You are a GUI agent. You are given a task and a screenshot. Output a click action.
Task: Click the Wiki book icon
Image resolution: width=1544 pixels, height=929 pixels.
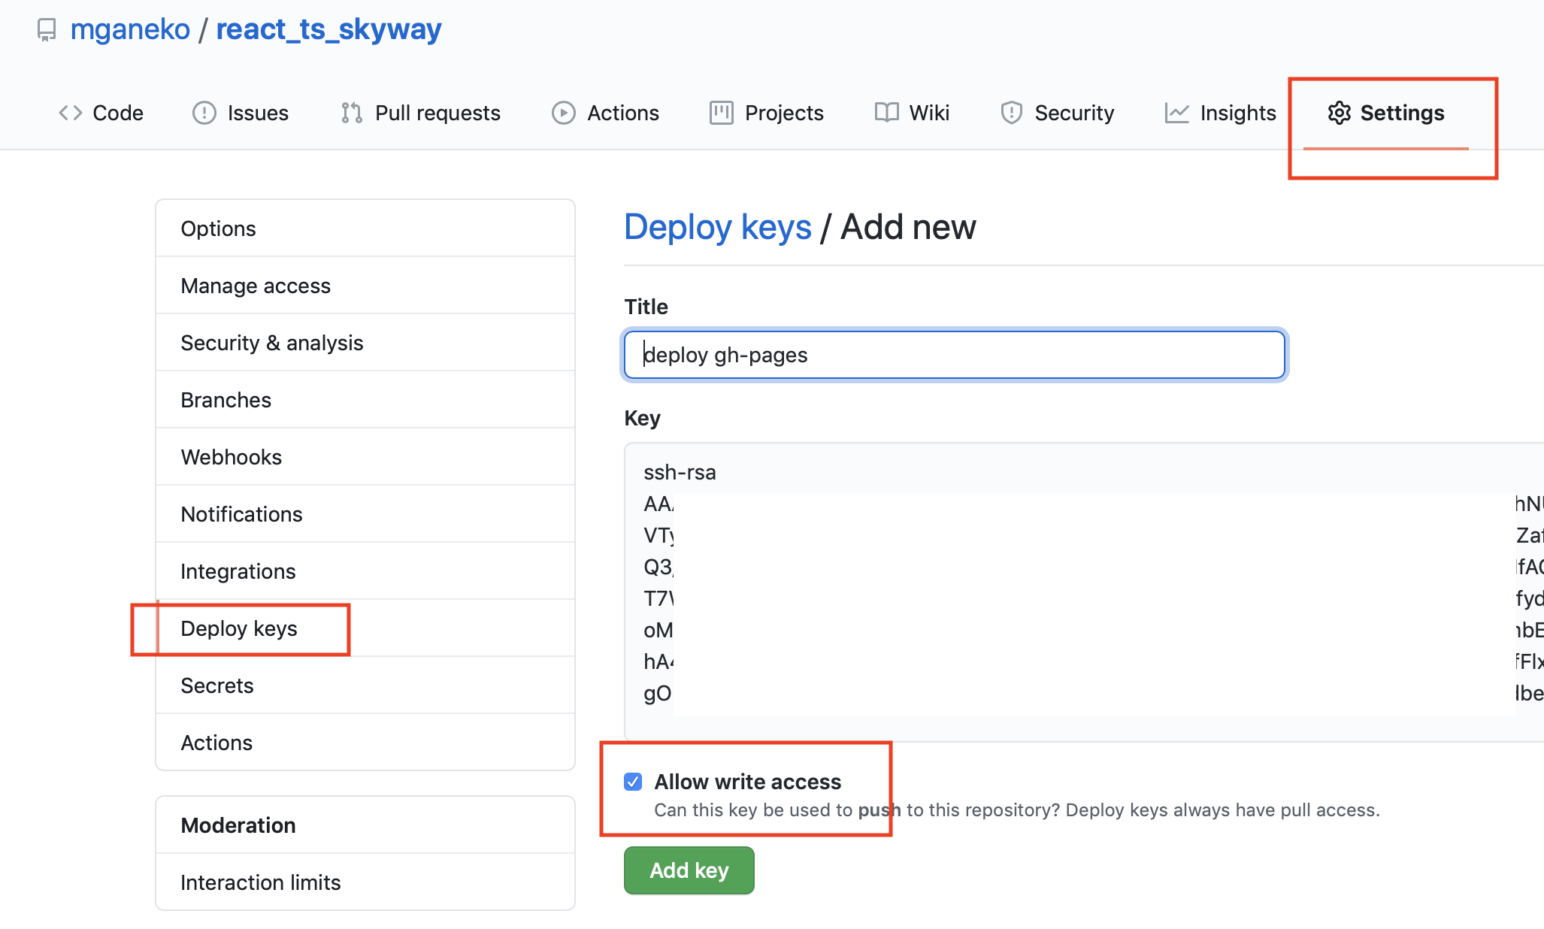tap(887, 113)
